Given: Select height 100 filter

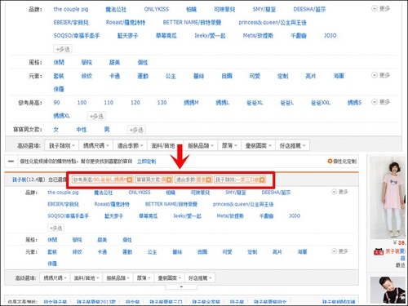Looking at the screenshot, I should pos(82,103).
